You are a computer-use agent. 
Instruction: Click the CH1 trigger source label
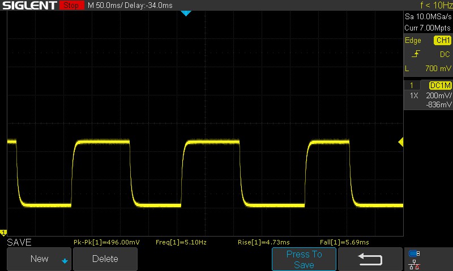[443, 40]
